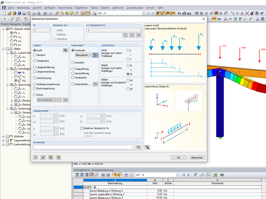The width and height of the screenshot is (266, 199).
Task: Click first icon in results table toolbar
Action: pyautogui.click(x=77, y=175)
